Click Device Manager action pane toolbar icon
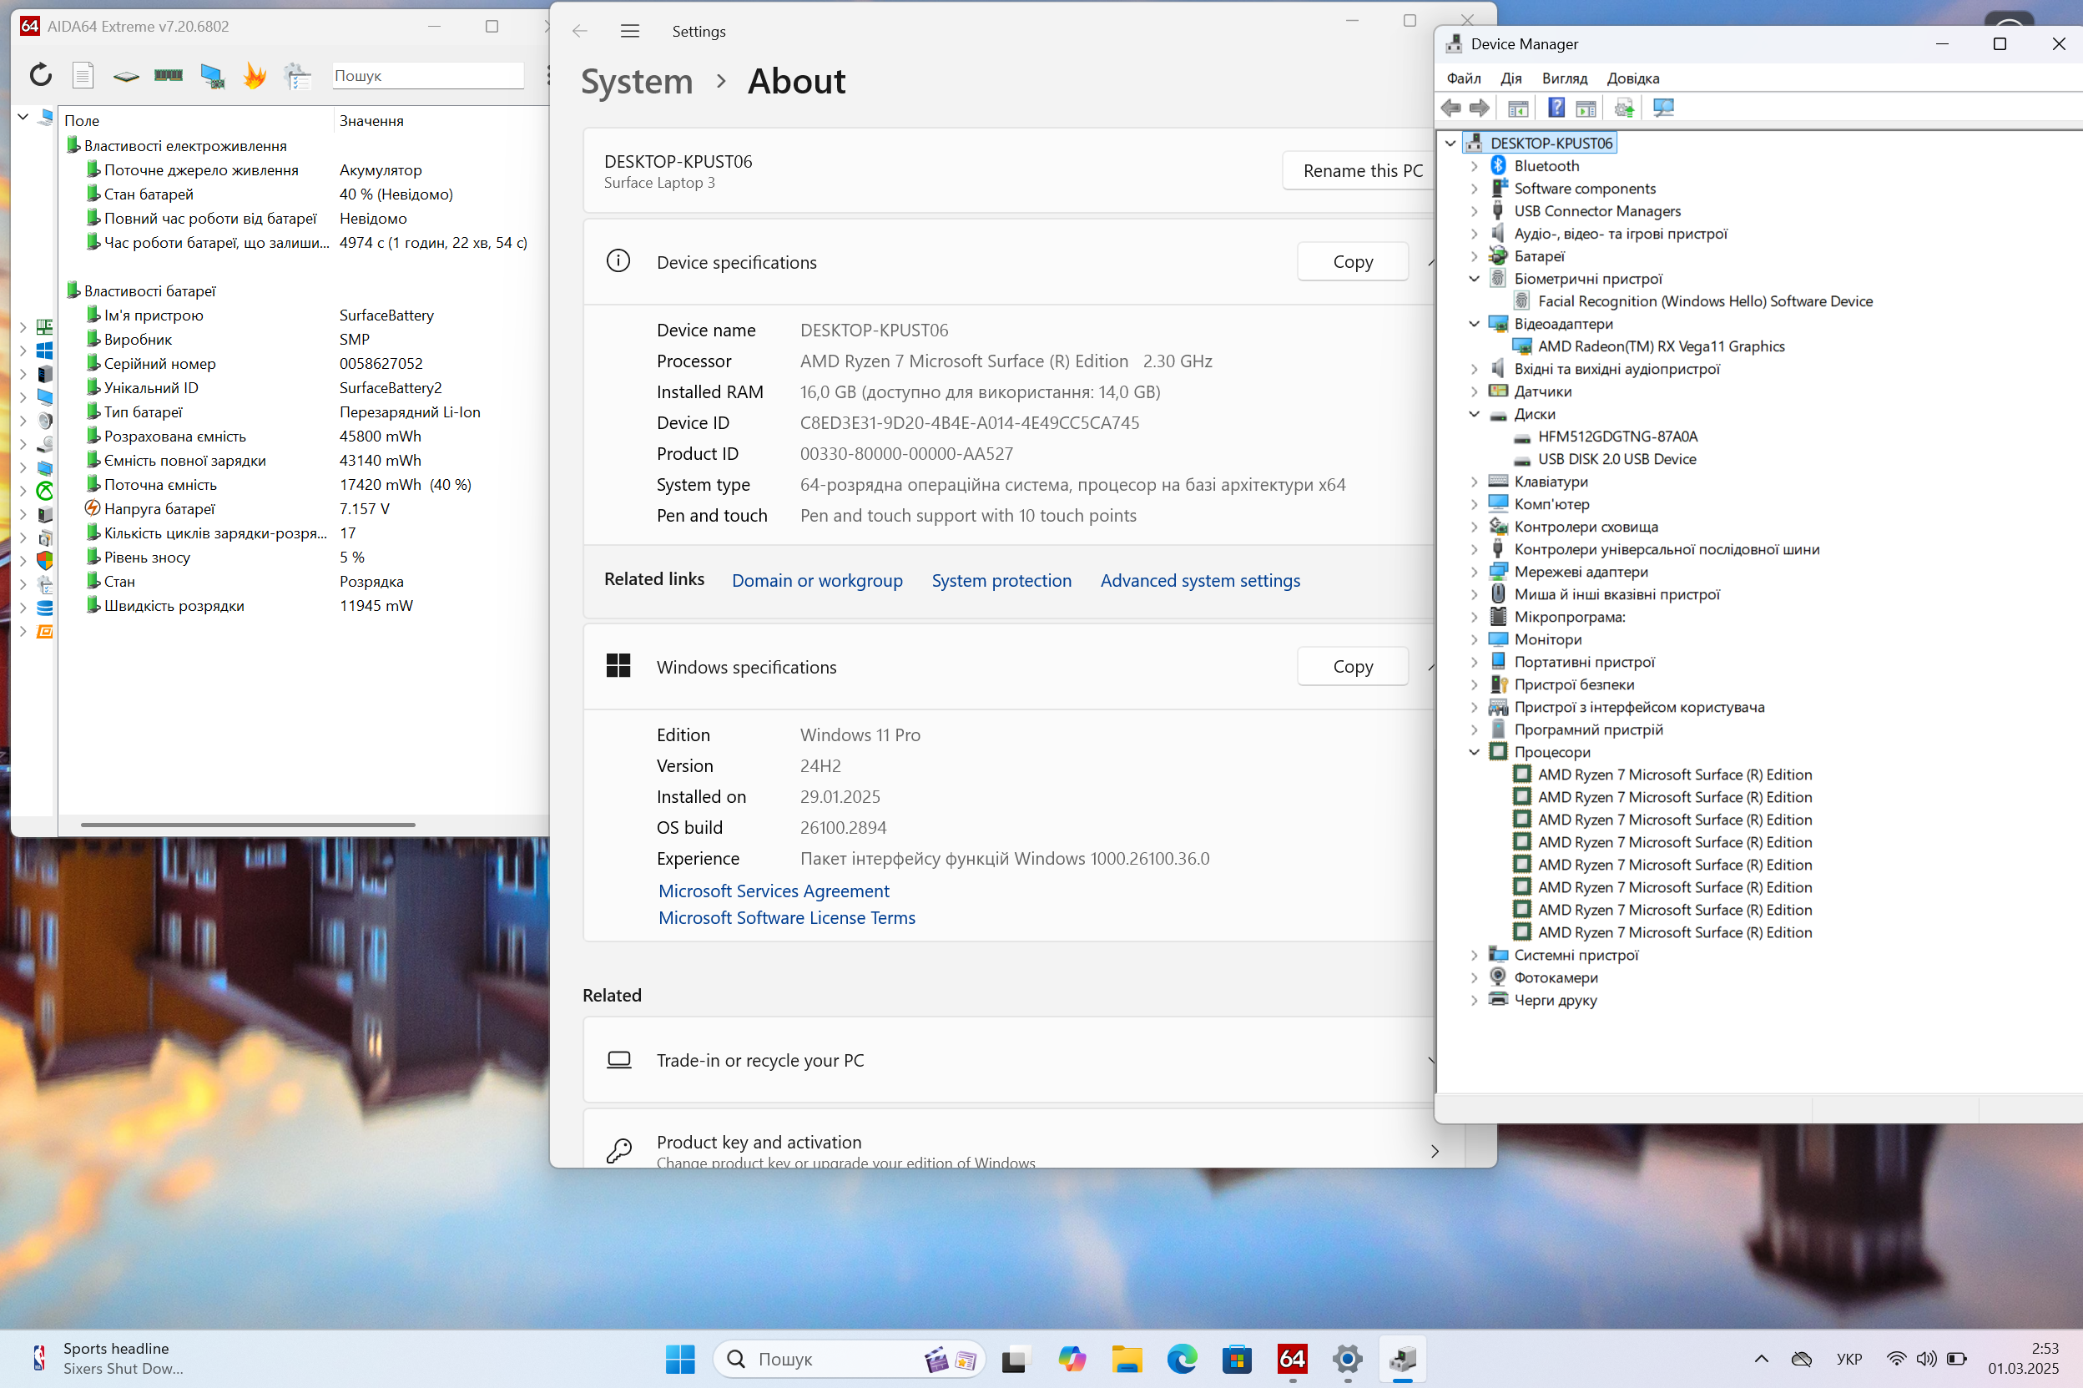 (x=1586, y=108)
